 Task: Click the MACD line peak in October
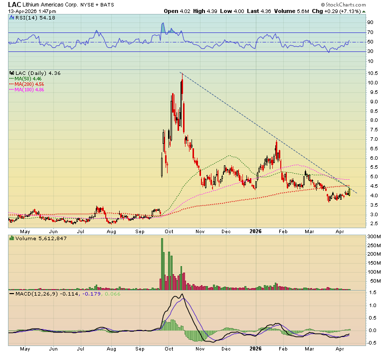[183, 295]
